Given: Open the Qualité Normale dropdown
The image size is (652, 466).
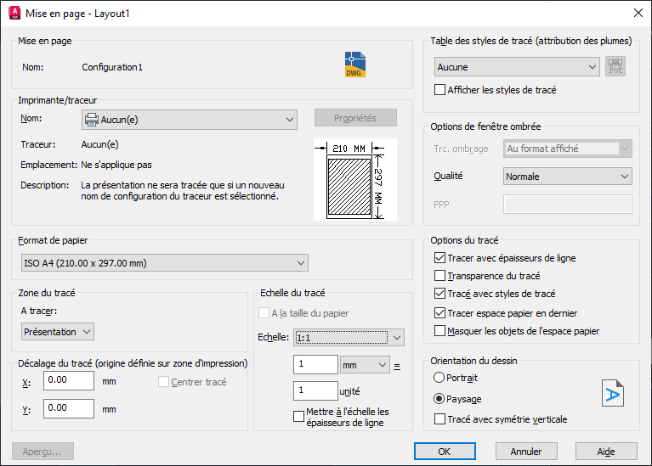Looking at the screenshot, I should (568, 176).
